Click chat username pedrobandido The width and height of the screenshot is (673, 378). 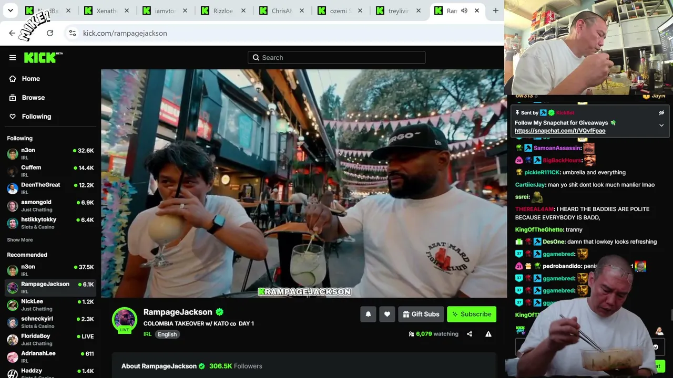click(562, 266)
